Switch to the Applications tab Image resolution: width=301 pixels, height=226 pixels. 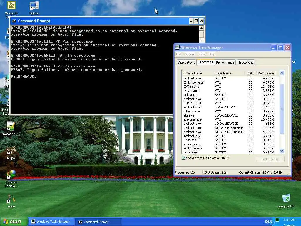[186, 62]
